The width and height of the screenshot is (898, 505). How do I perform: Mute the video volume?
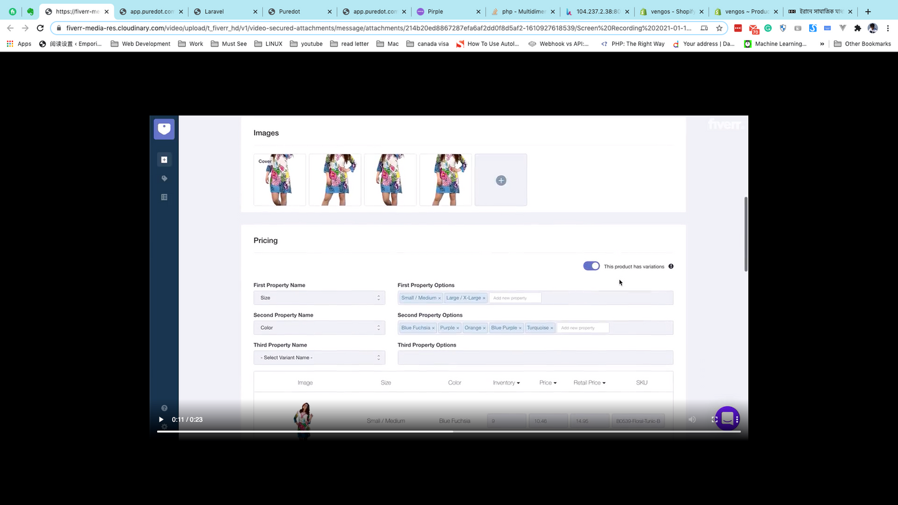[x=692, y=420]
